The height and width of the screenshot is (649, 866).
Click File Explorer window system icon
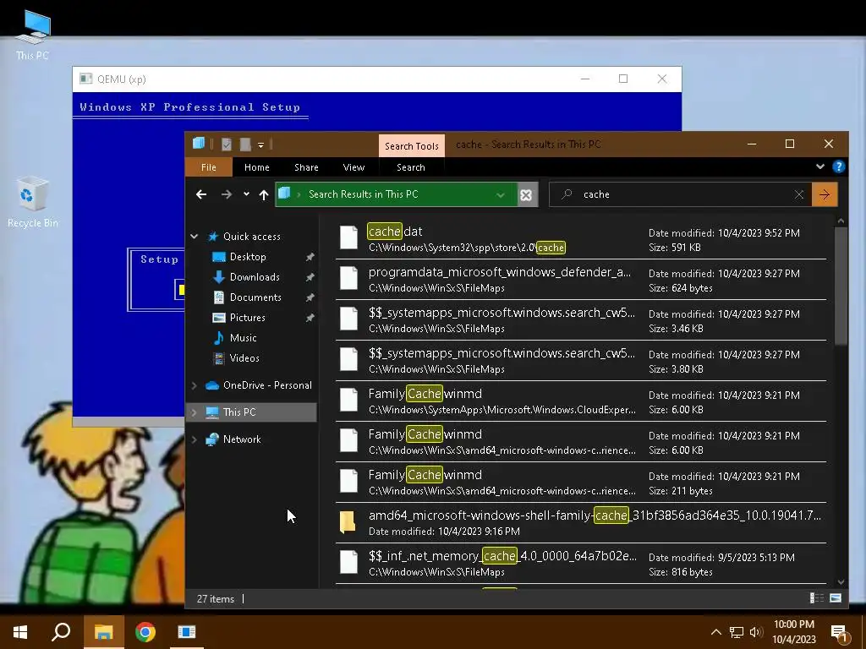(199, 144)
